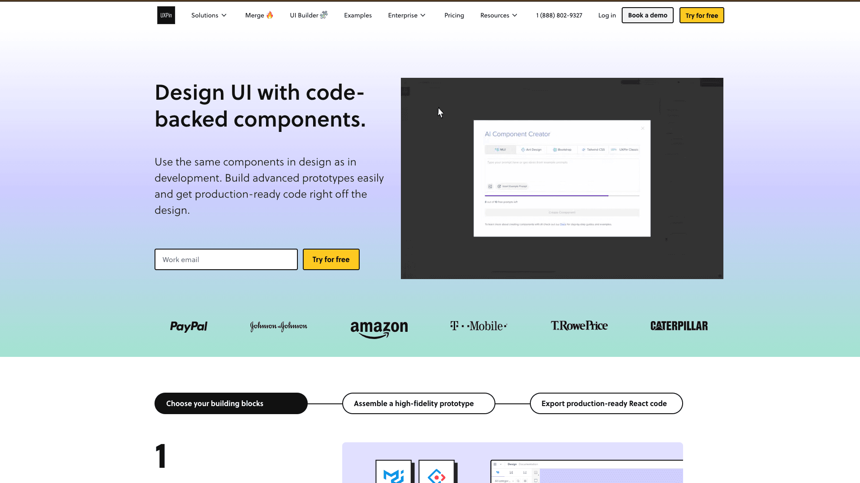Click the Design tab in the editor preview
The width and height of the screenshot is (860, 483).
tap(512, 464)
